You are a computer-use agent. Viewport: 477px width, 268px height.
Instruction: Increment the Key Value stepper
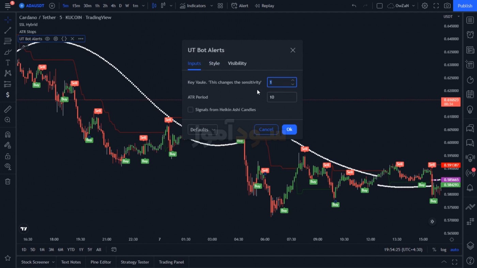293,80
